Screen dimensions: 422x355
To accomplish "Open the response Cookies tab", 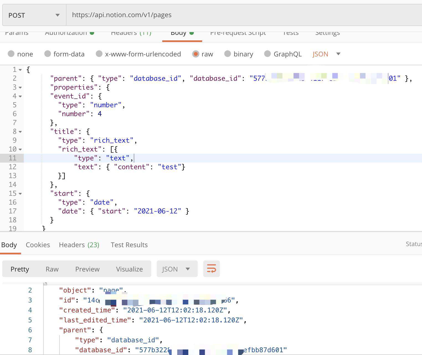I will 38,245.
